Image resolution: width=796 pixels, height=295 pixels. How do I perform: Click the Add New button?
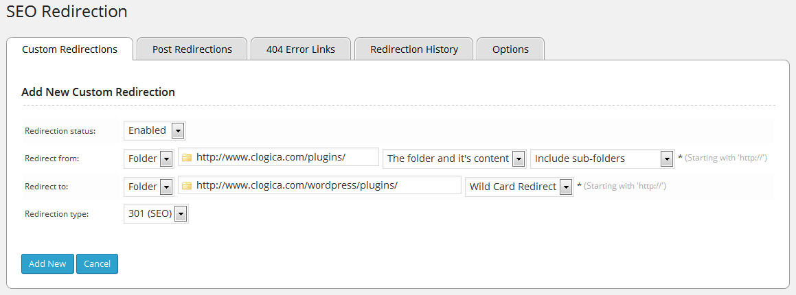[x=47, y=263]
